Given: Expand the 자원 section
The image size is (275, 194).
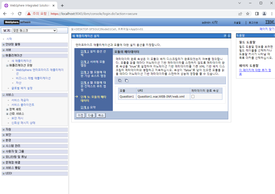Looking at the screenshot, I should click(4, 130).
